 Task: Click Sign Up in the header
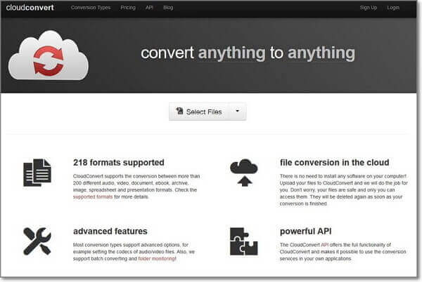[369, 8]
